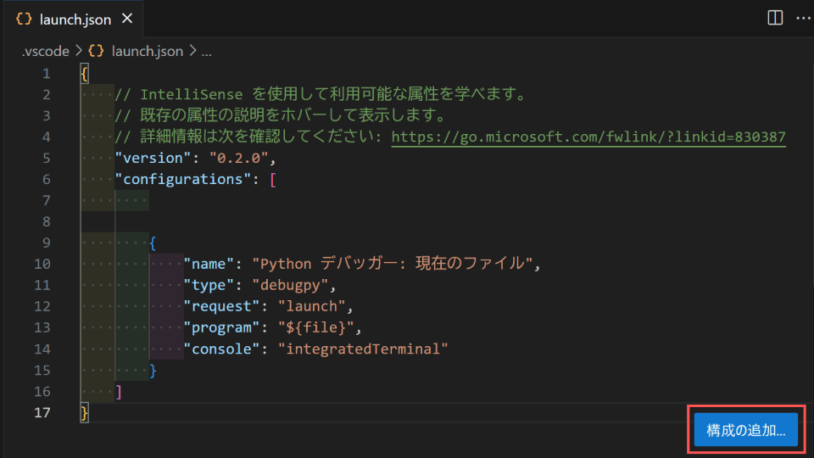Viewport: 814px width, 458px height.
Task: Click the Split Editor icon
Action: pos(775,18)
